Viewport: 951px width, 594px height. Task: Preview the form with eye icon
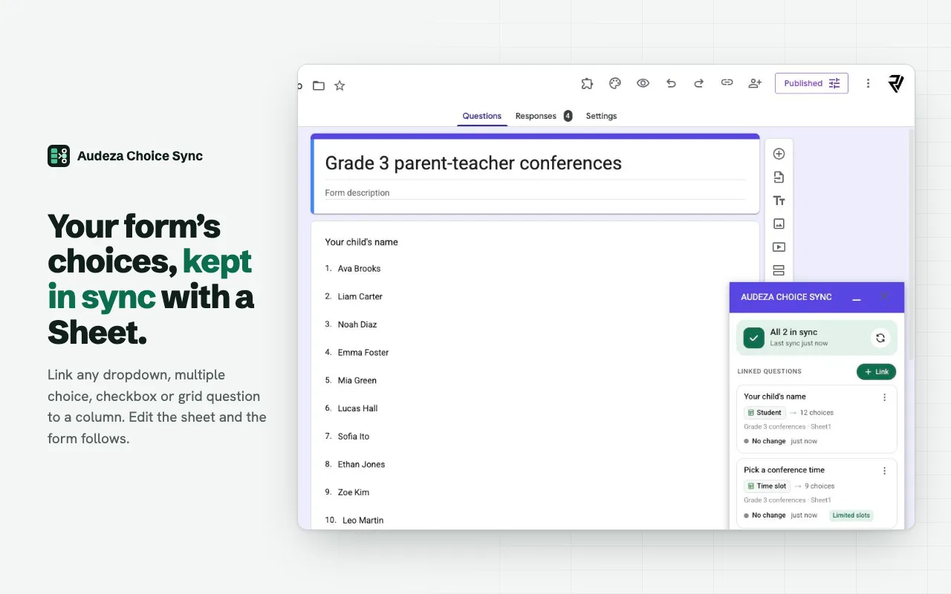[643, 84]
